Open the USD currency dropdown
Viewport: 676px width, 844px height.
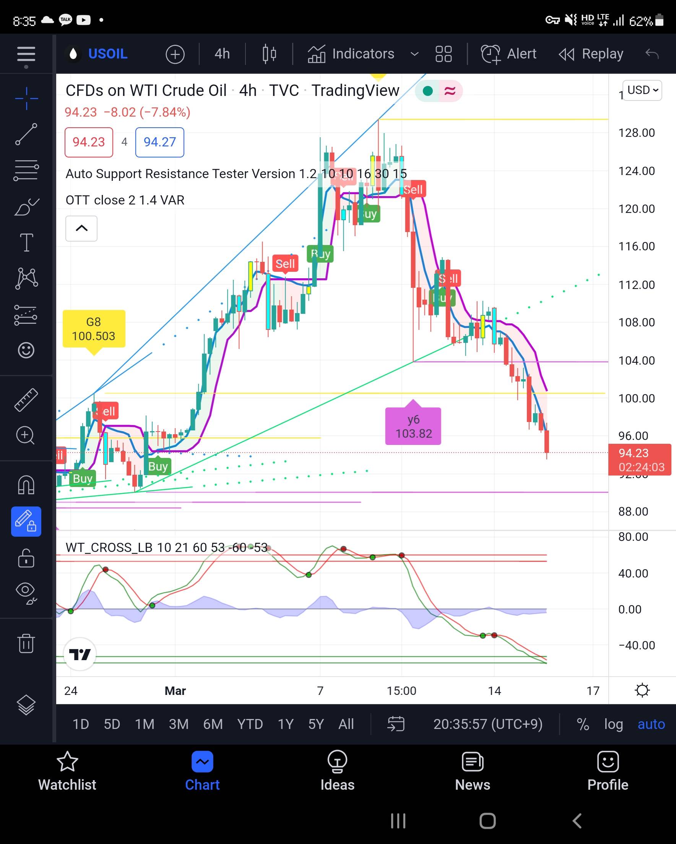point(642,91)
